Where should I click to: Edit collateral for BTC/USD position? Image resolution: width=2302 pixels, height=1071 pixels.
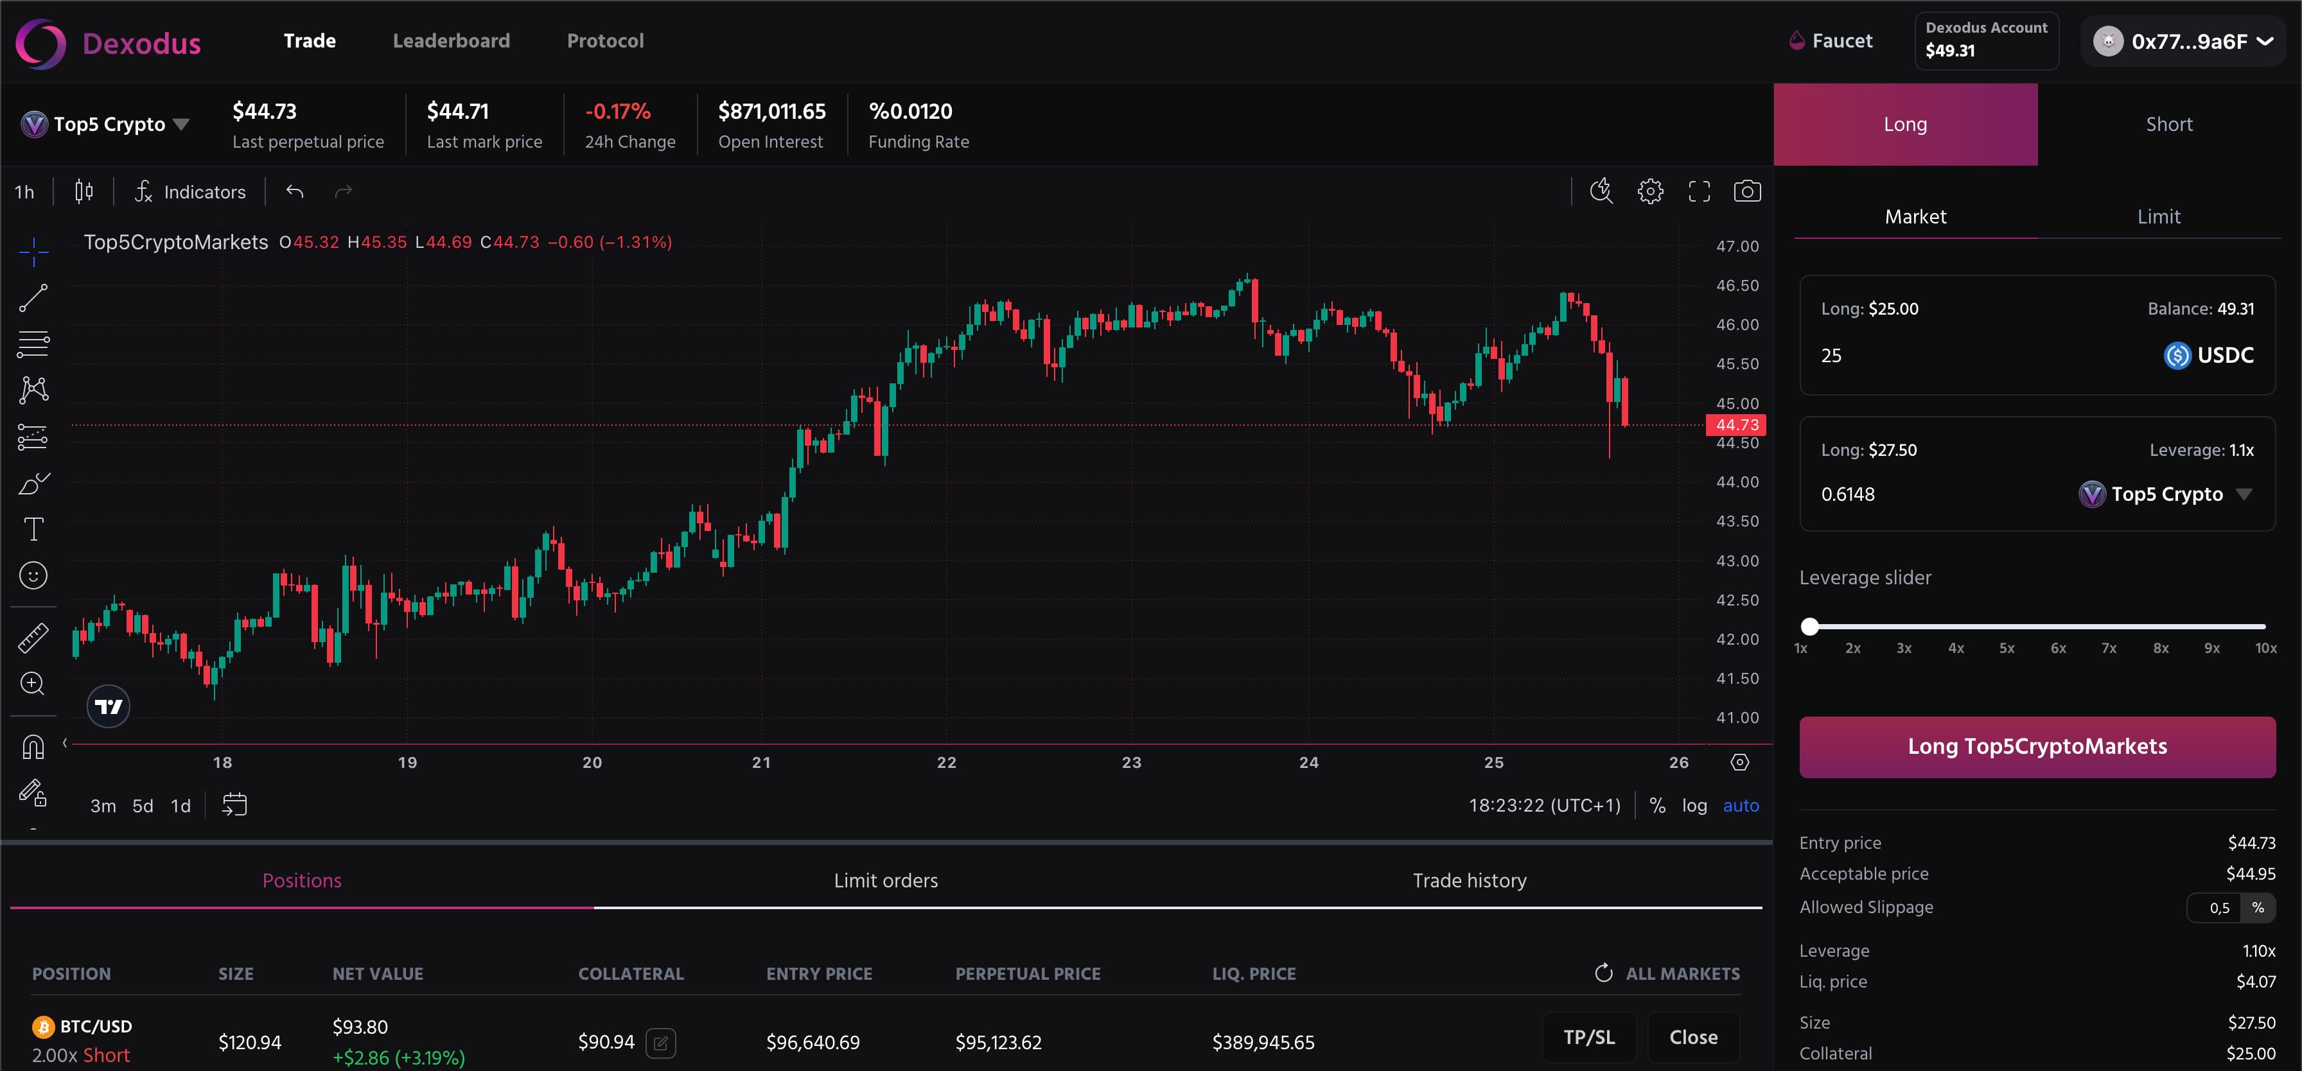pos(660,1042)
